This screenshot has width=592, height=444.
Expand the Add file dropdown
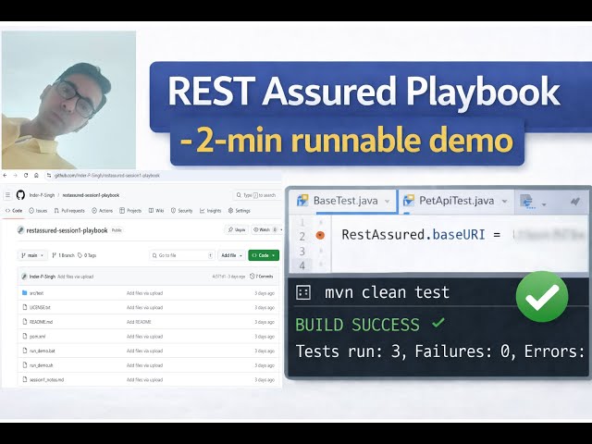[231, 255]
